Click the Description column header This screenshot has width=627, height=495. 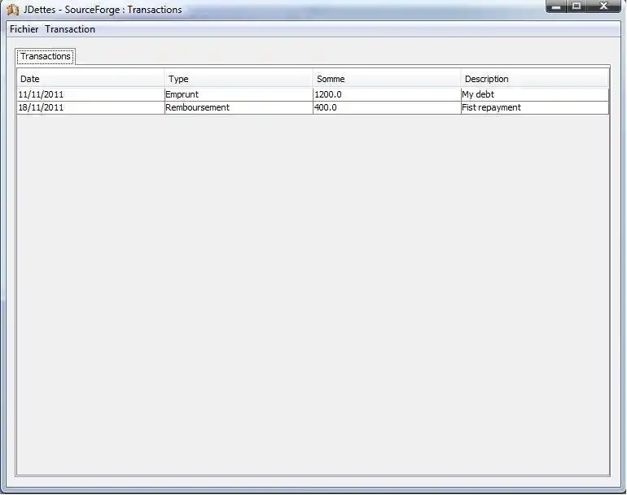coord(535,79)
